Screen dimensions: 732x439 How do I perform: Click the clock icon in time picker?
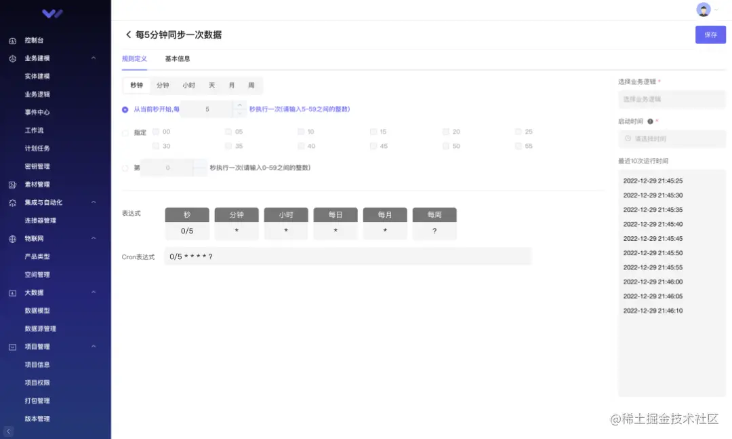[628, 138]
